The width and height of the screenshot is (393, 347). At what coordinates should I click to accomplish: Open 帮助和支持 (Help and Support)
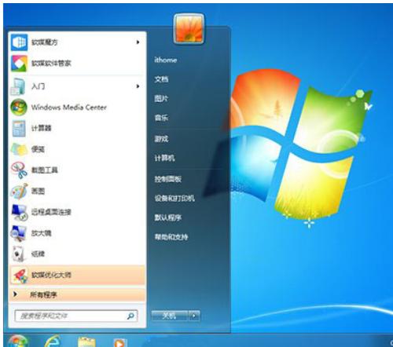[x=171, y=237]
